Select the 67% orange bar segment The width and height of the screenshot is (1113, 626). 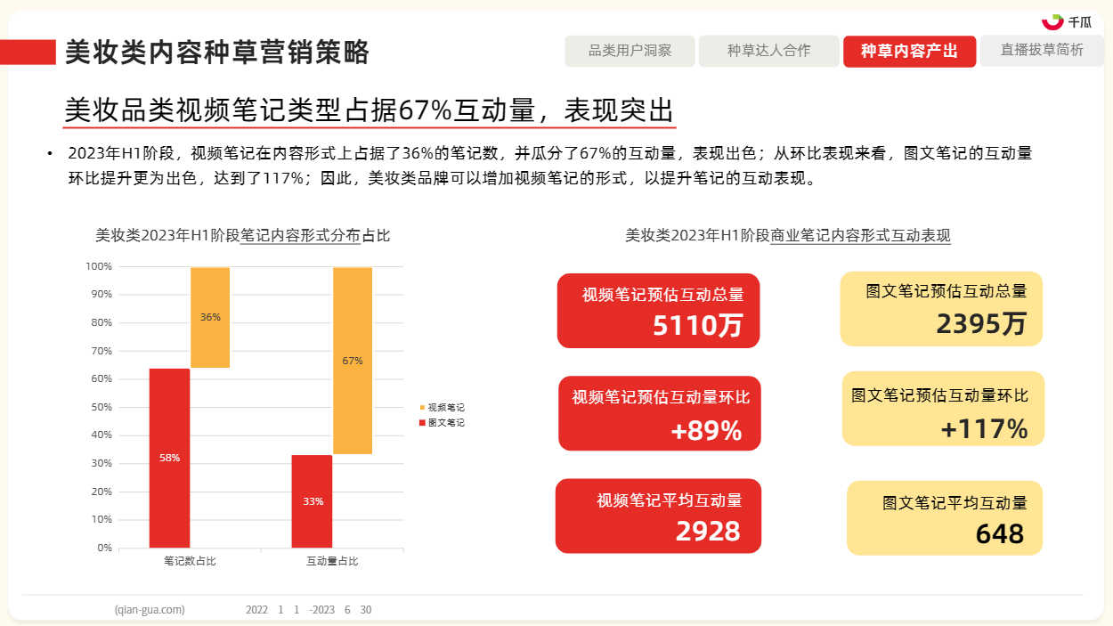point(353,361)
